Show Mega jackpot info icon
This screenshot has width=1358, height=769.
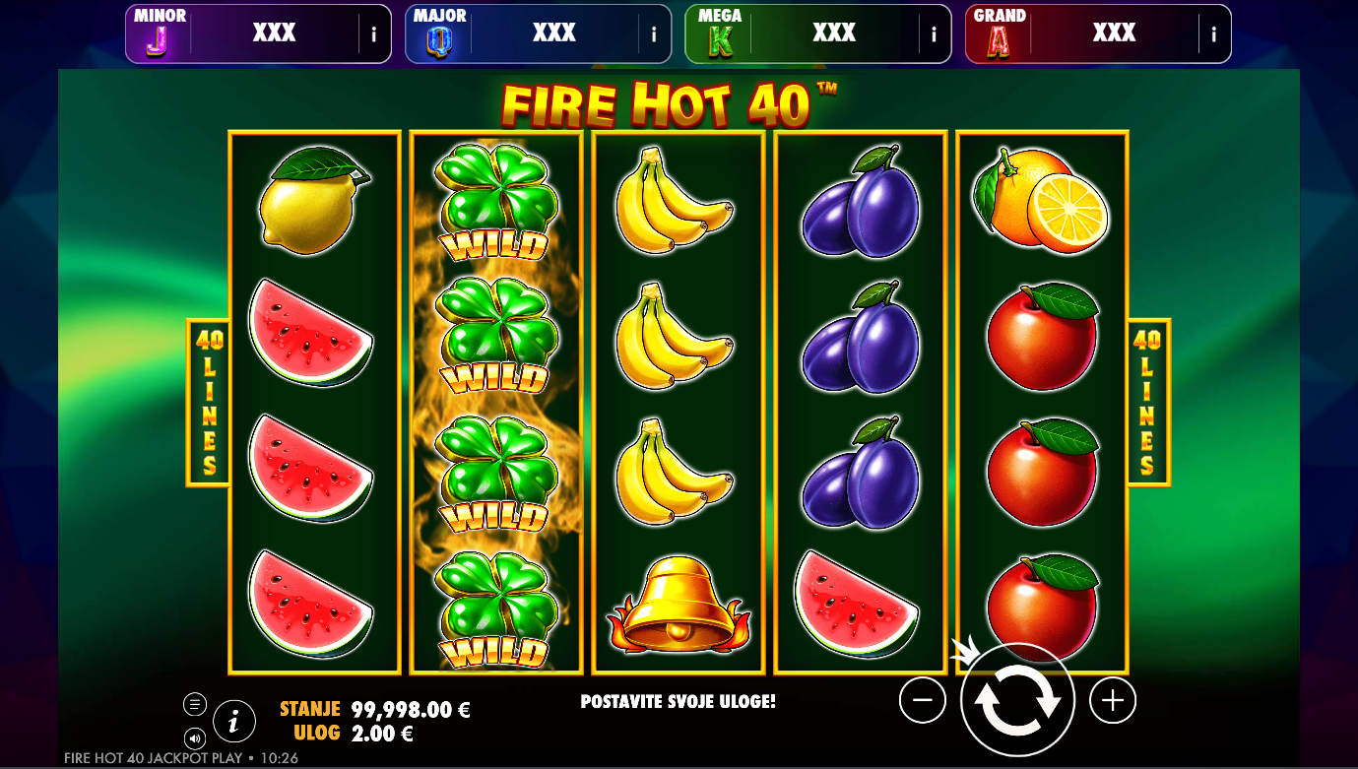pos(934,34)
